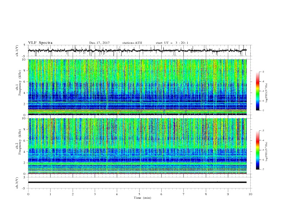Screen dimensions: 282x218
Task: Click the "Time (min)" axis label
Action: pyautogui.click(x=142, y=198)
